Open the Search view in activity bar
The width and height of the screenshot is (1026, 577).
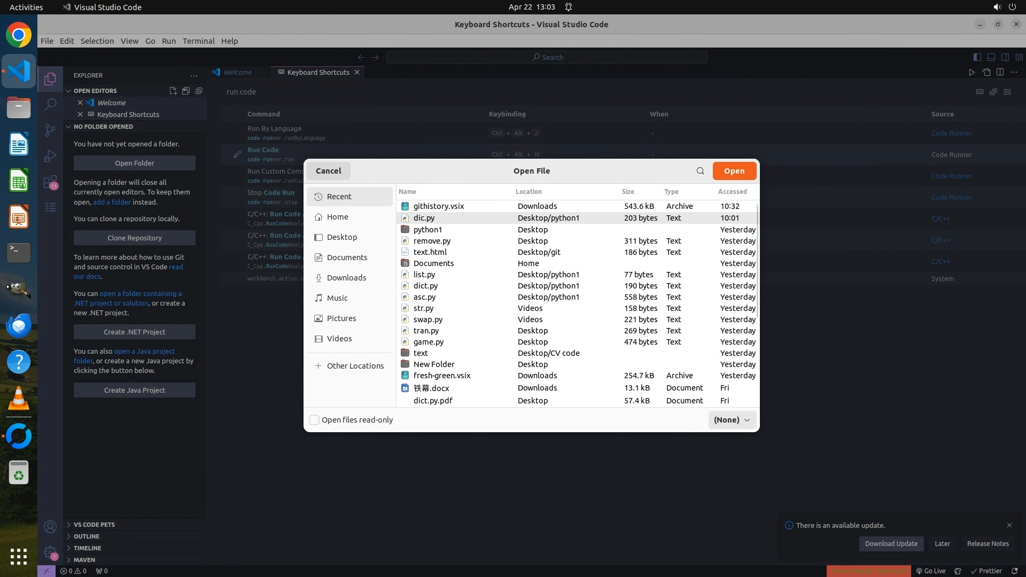point(50,104)
